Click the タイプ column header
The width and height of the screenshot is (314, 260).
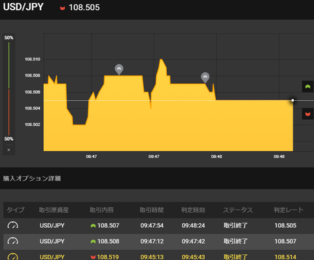(x=15, y=210)
